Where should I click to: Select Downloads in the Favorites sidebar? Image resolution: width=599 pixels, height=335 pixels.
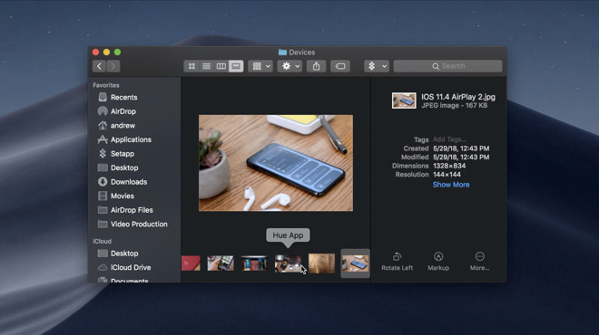coord(129,182)
